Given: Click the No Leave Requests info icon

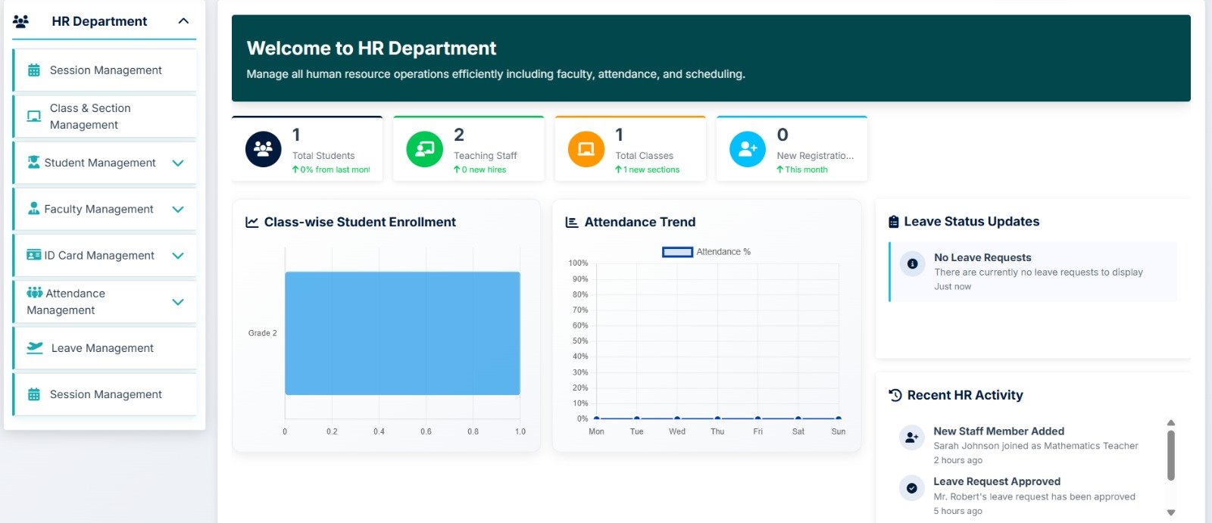Looking at the screenshot, I should [912, 263].
